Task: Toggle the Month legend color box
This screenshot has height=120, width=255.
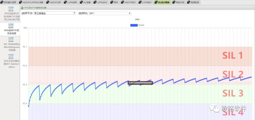Action: click(x=134, y=25)
